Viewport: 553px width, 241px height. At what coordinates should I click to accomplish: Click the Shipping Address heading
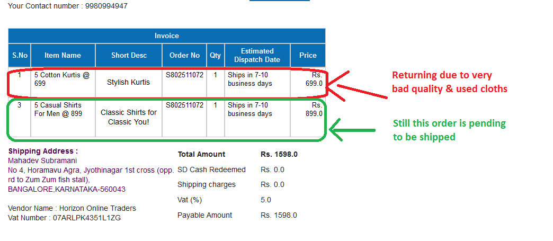43,151
